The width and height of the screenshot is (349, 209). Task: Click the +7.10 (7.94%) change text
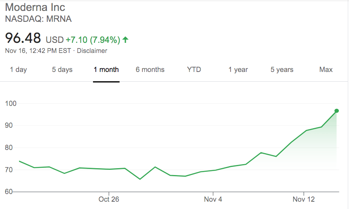tap(93, 40)
